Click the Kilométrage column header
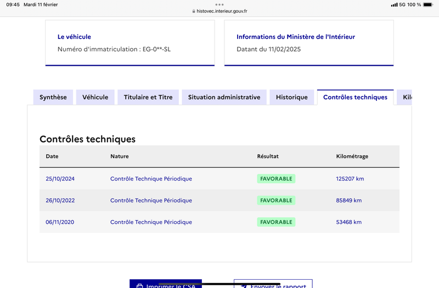439x288 pixels. tap(352, 156)
